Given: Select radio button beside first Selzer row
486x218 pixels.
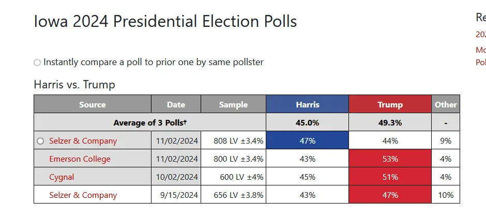Looking at the screenshot, I should pos(41,141).
